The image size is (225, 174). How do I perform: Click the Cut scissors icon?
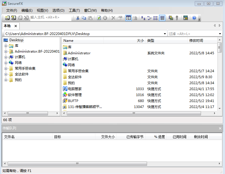78,18
